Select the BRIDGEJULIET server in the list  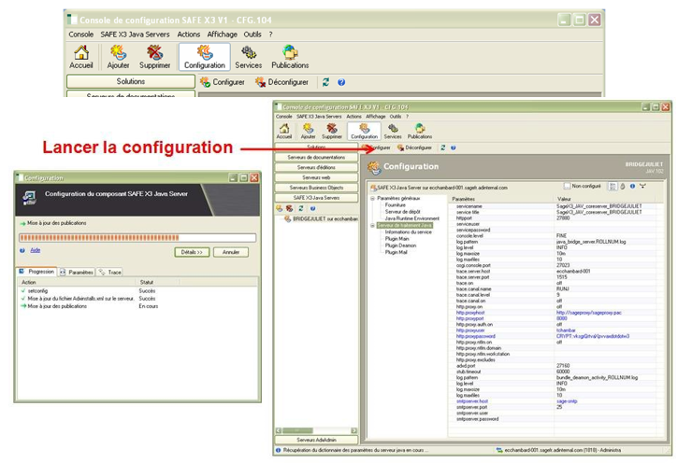pyautogui.click(x=321, y=218)
